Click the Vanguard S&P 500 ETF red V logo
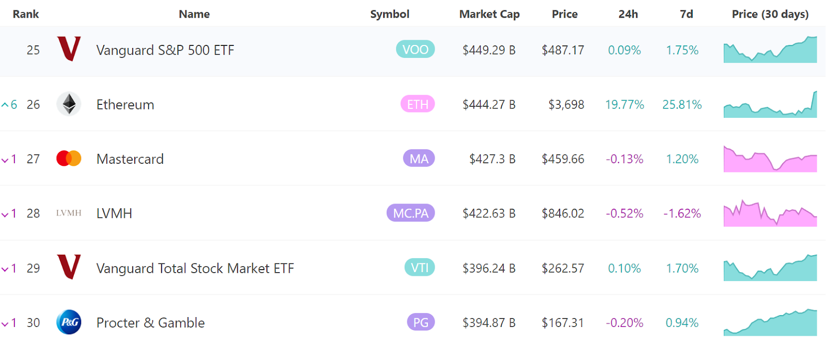This screenshot has height=345, width=826. [69, 50]
